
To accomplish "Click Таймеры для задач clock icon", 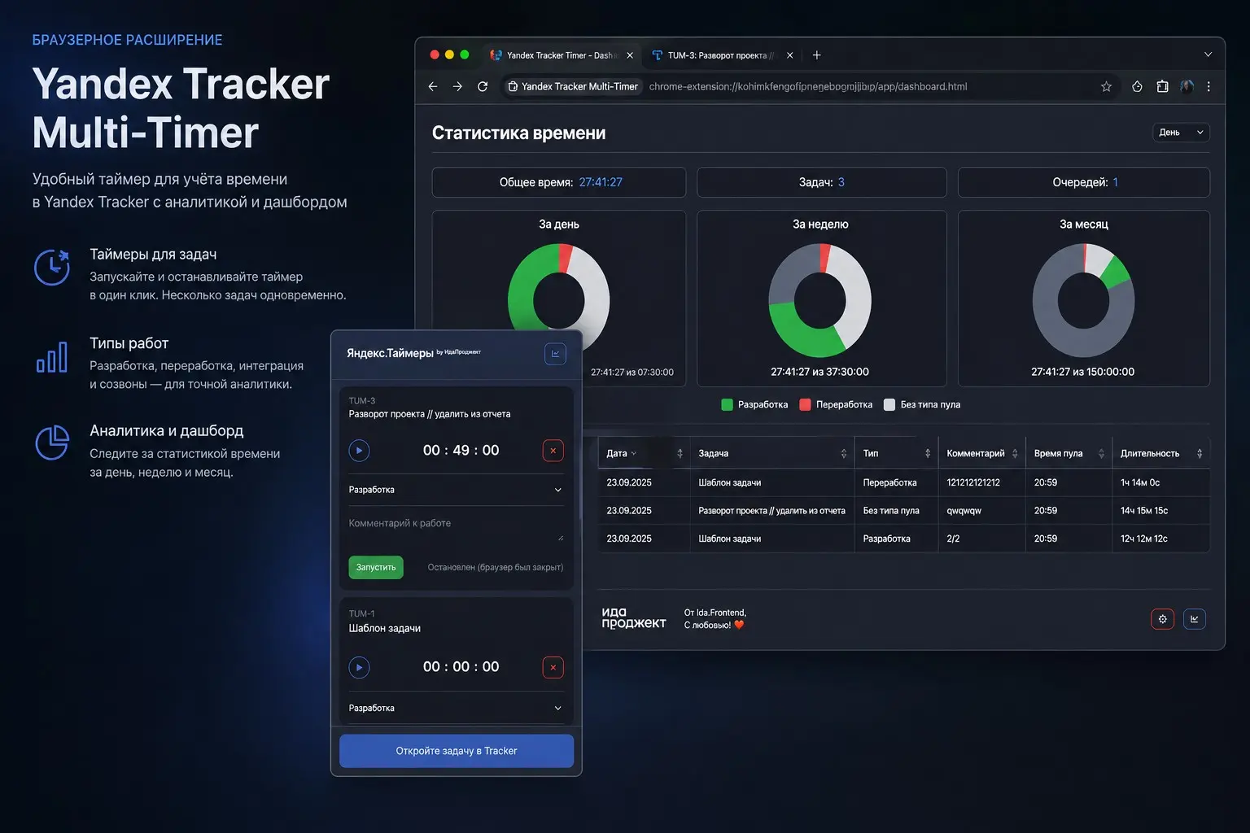I will tap(51, 267).
